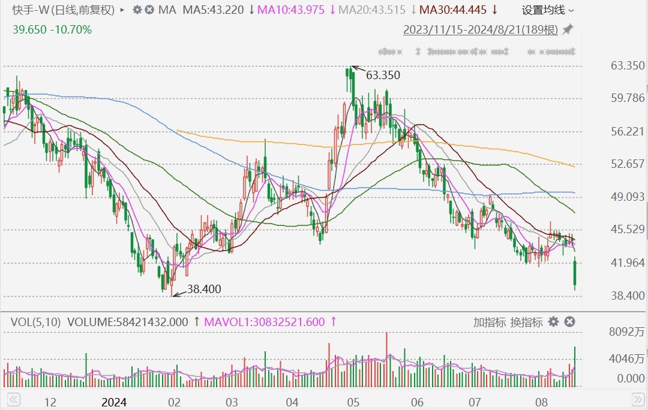Viewport: 648px width, 410px height.
Task: Click 加指标 to add indicator
Action: click(x=490, y=322)
